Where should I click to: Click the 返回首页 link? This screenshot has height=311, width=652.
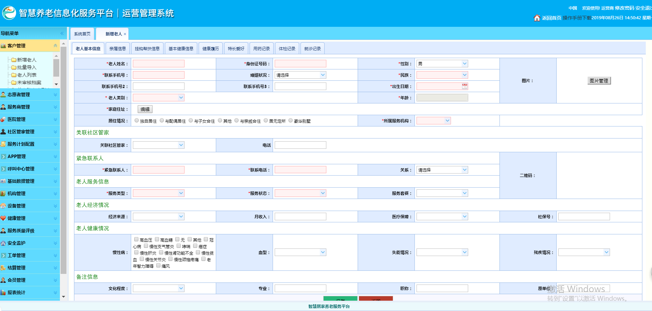coord(552,18)
